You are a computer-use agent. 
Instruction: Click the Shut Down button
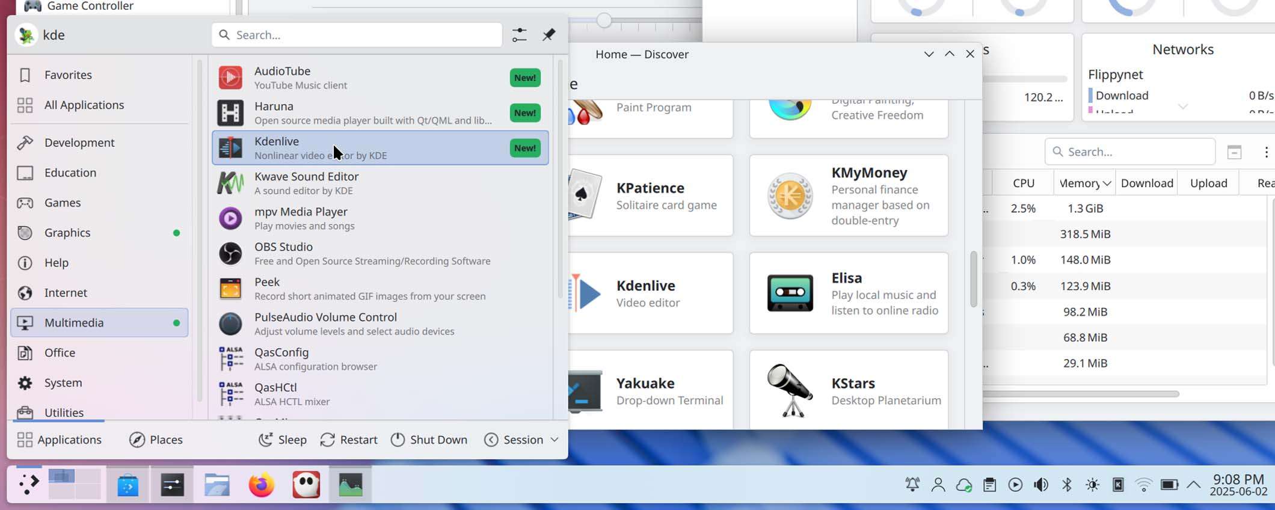[x=429, y=440]
